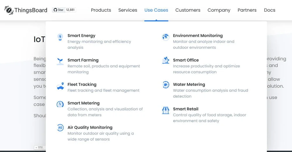Open the Air Quality Monitoring use case
The image size is (292, 152).
90,127
